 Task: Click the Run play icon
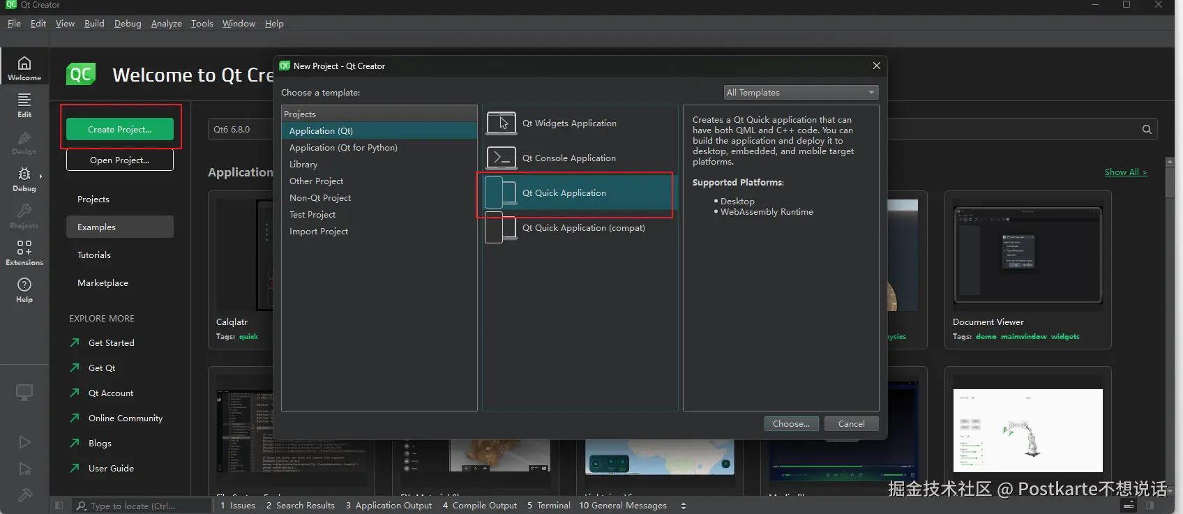click(x=24, y=442)
